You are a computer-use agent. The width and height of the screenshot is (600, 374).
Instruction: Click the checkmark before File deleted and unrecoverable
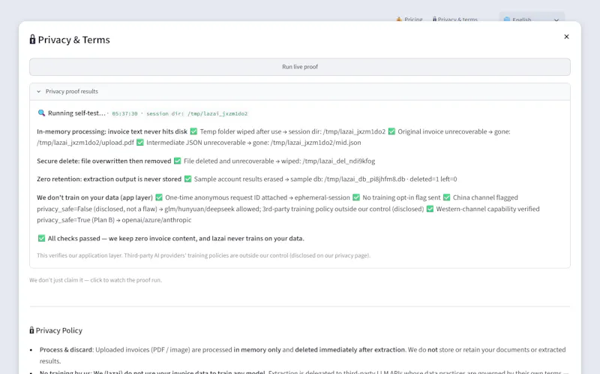click(177, 161)
